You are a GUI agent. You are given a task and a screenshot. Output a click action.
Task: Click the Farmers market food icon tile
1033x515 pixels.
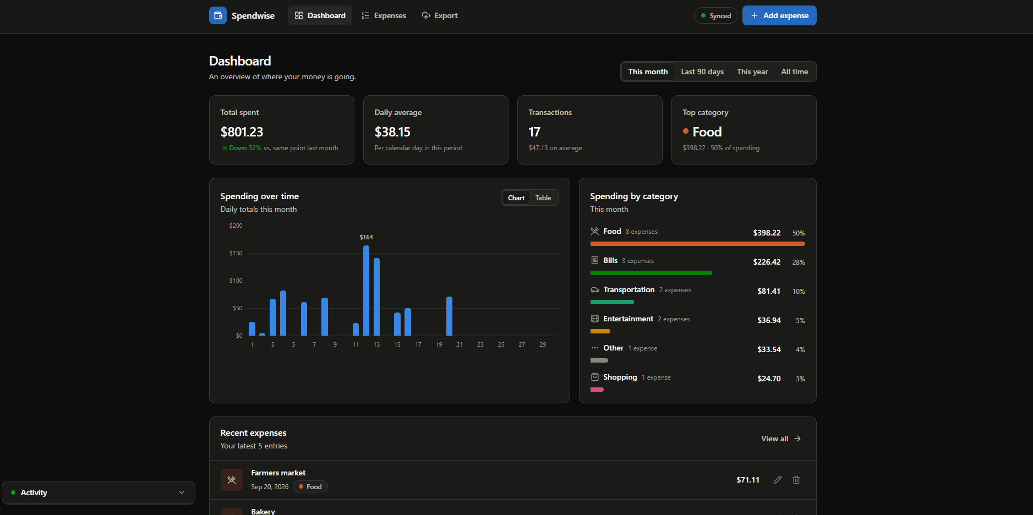(232, 480)
